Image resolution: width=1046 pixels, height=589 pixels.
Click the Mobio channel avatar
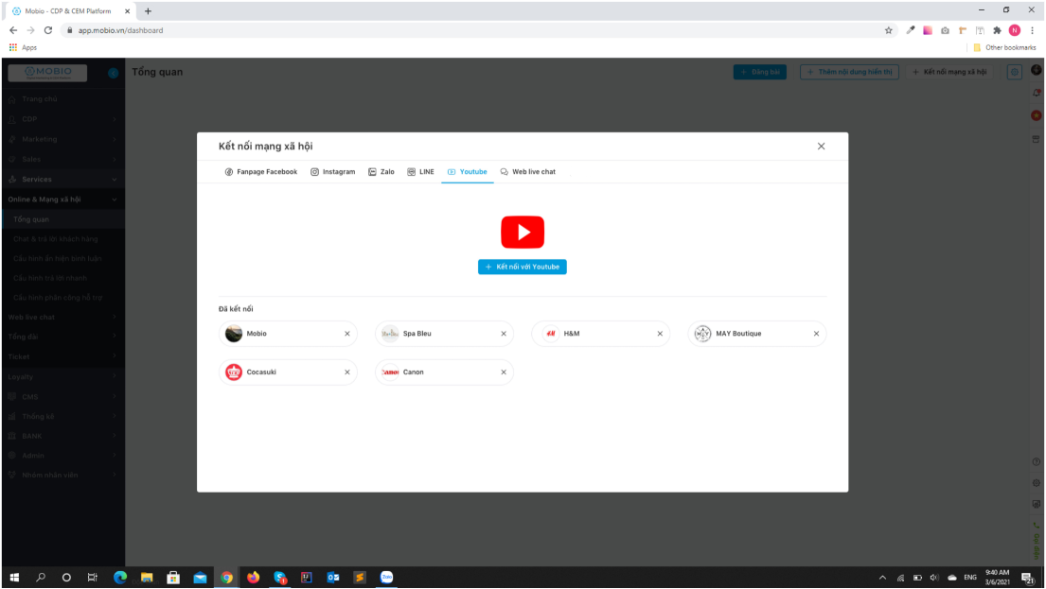(x=234, y=334)
